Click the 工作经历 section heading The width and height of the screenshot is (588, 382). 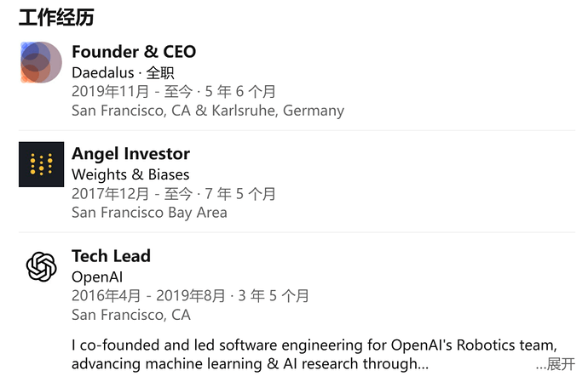56,18
